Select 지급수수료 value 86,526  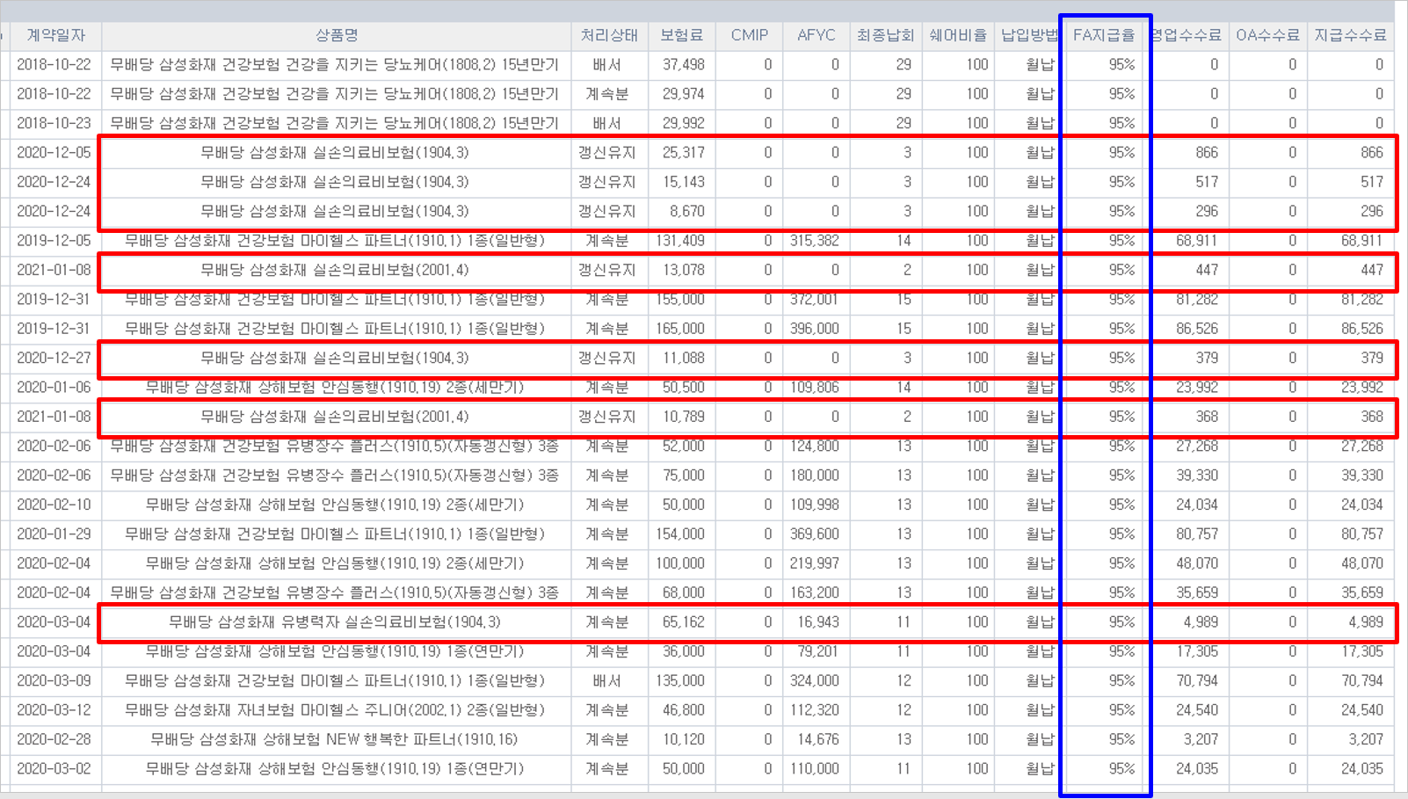1362,329
